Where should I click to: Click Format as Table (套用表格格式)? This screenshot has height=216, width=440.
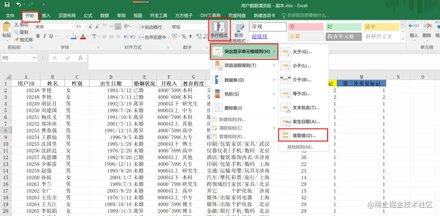[238, 32]
